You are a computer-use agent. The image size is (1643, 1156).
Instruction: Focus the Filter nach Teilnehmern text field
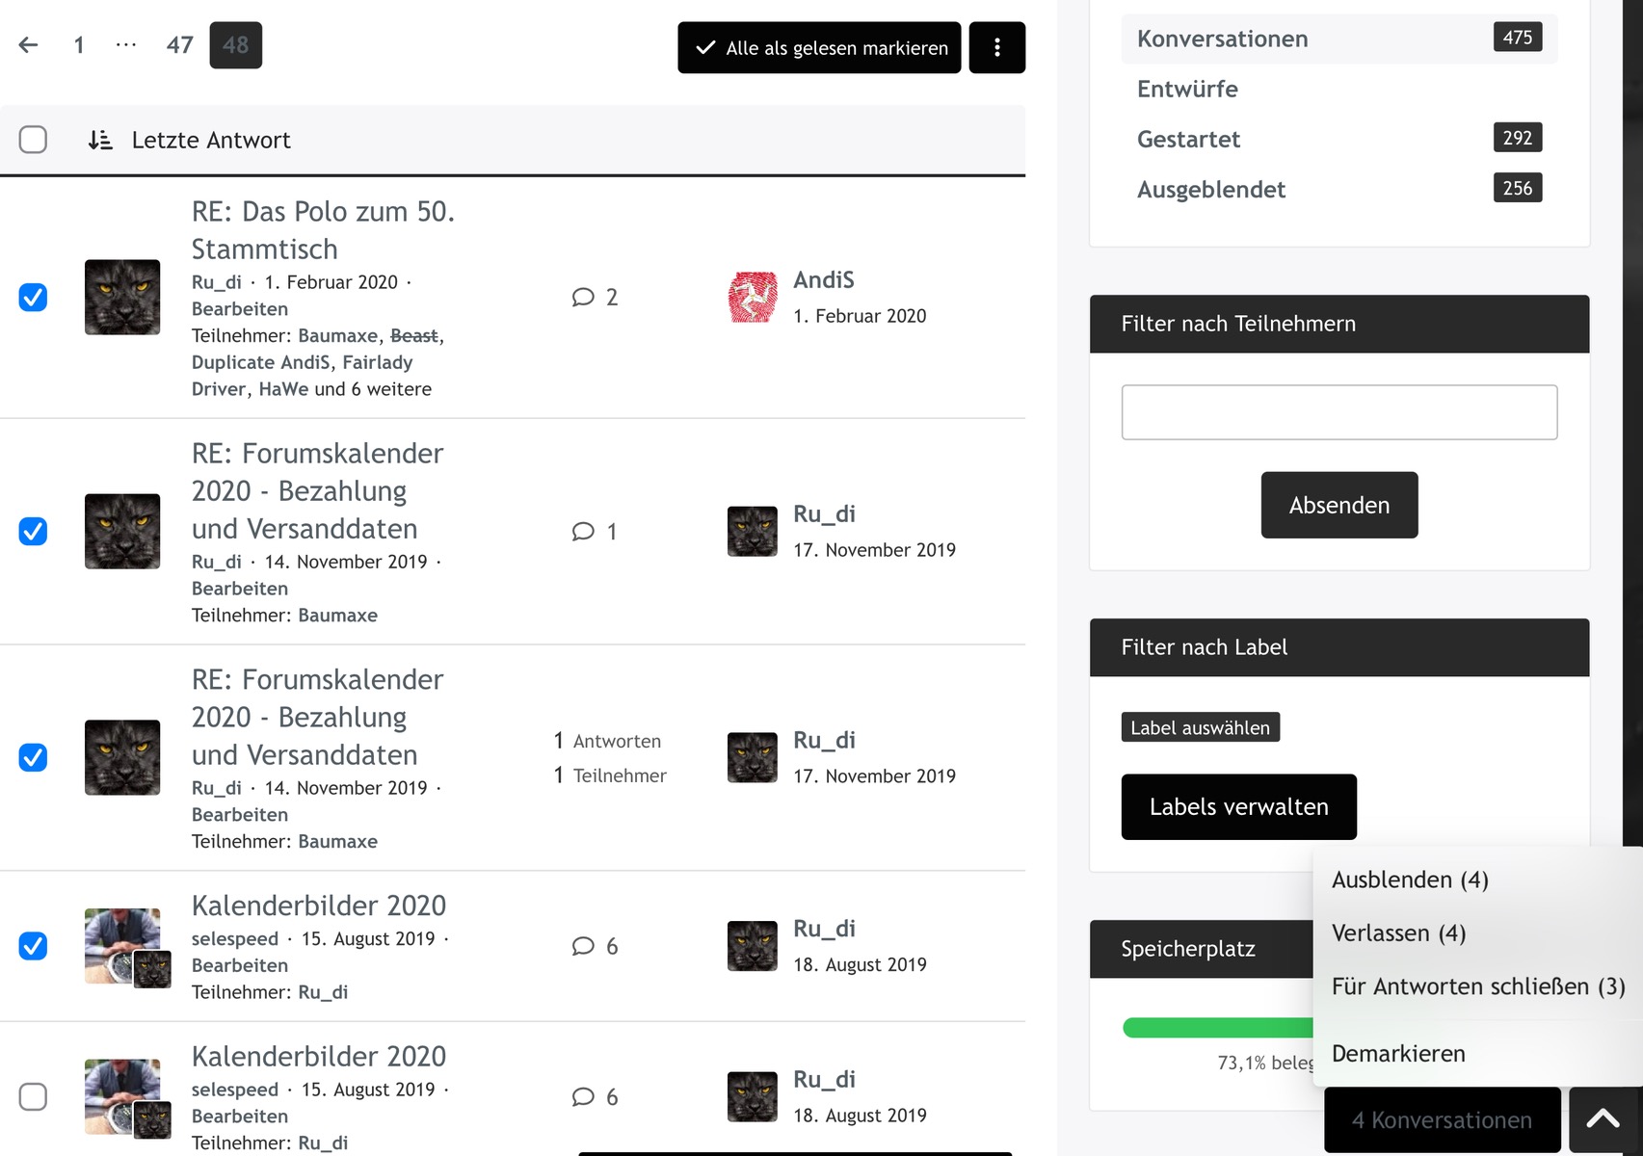[1338, 412]
